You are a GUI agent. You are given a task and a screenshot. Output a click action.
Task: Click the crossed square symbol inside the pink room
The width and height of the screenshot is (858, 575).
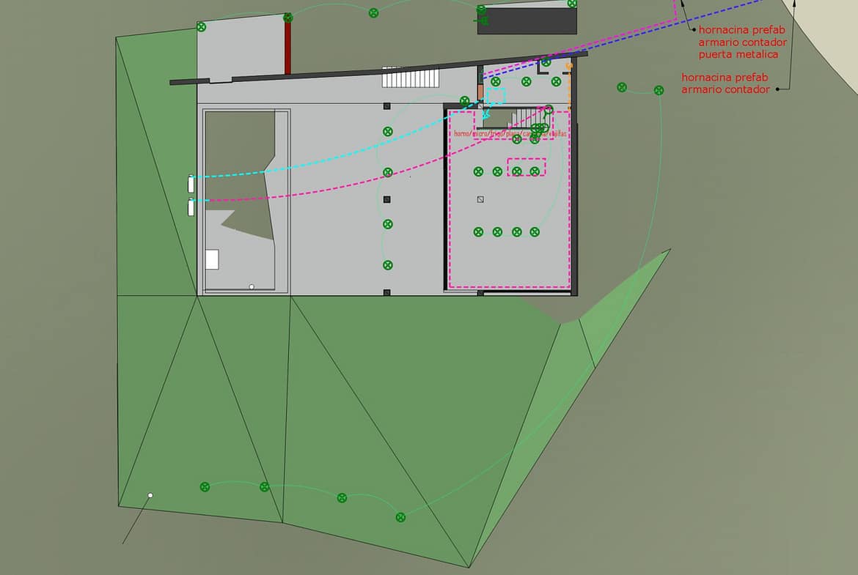point(480,199)
